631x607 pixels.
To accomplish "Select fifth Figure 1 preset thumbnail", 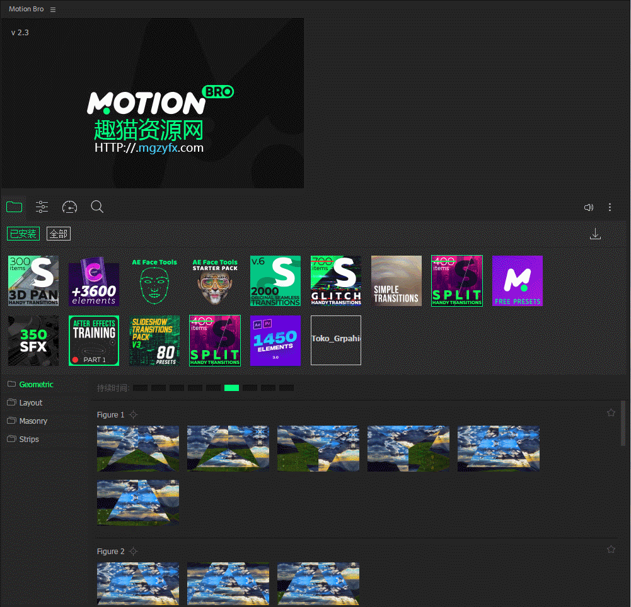I will [x=499, y=448].
